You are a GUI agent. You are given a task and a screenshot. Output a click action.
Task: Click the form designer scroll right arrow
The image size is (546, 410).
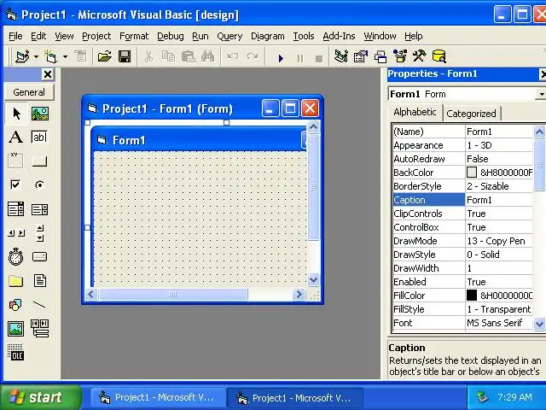click(299, 295)
